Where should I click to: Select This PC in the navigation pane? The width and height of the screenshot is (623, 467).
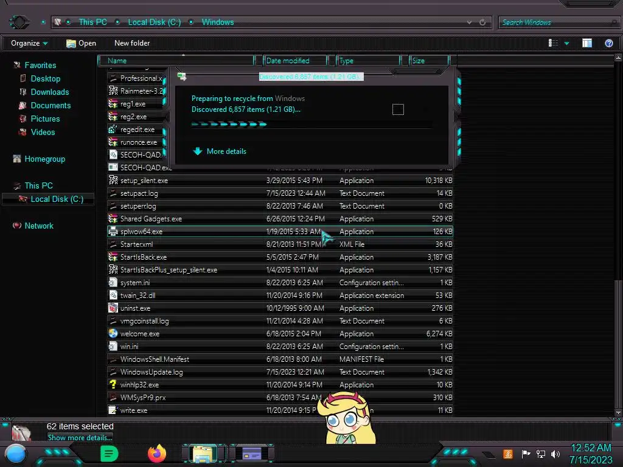(38, 185)
